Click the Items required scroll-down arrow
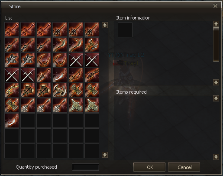The width and height of the screenshot is (223, 176). (216, 157)
